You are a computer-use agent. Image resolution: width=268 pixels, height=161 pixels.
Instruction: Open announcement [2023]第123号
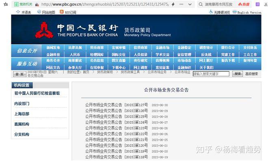[117, 128]
